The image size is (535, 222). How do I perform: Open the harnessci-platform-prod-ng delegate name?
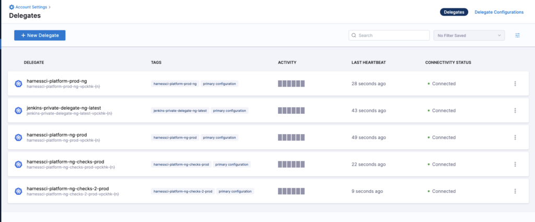tap(56, 81)
